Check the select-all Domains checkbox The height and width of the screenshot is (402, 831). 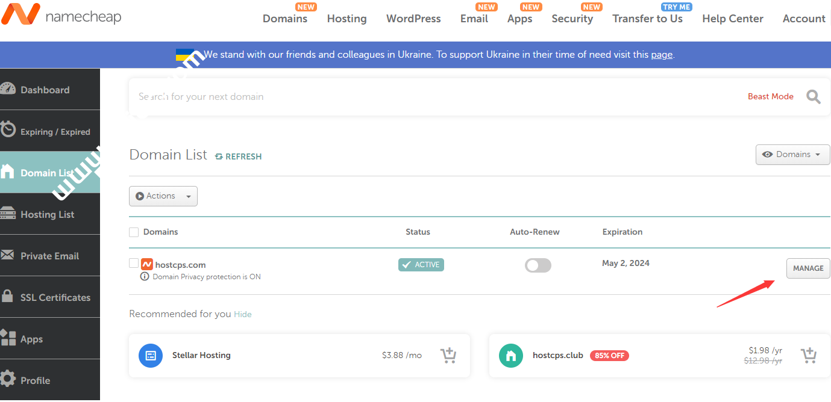click(x=134, y=232)
